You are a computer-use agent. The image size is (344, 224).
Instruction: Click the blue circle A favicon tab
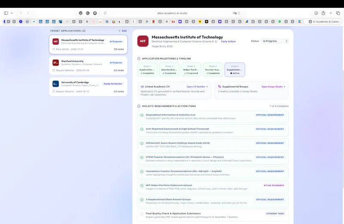point(21,22)
